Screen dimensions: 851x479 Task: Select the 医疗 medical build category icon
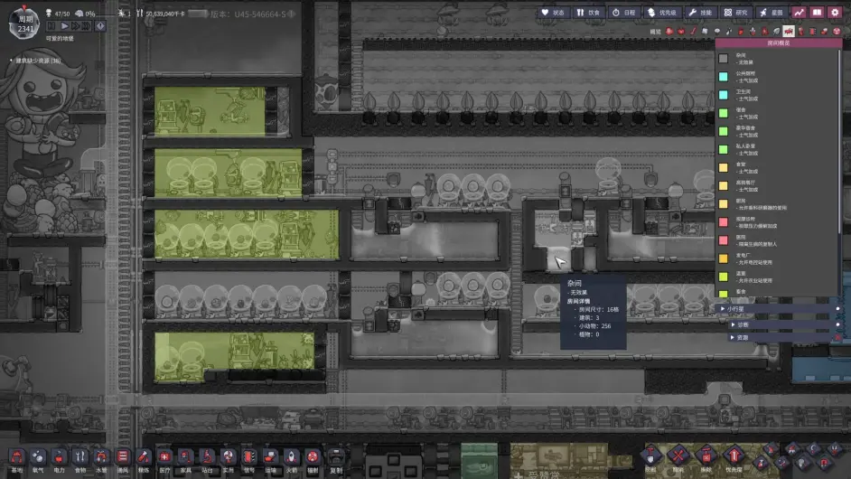164,456
